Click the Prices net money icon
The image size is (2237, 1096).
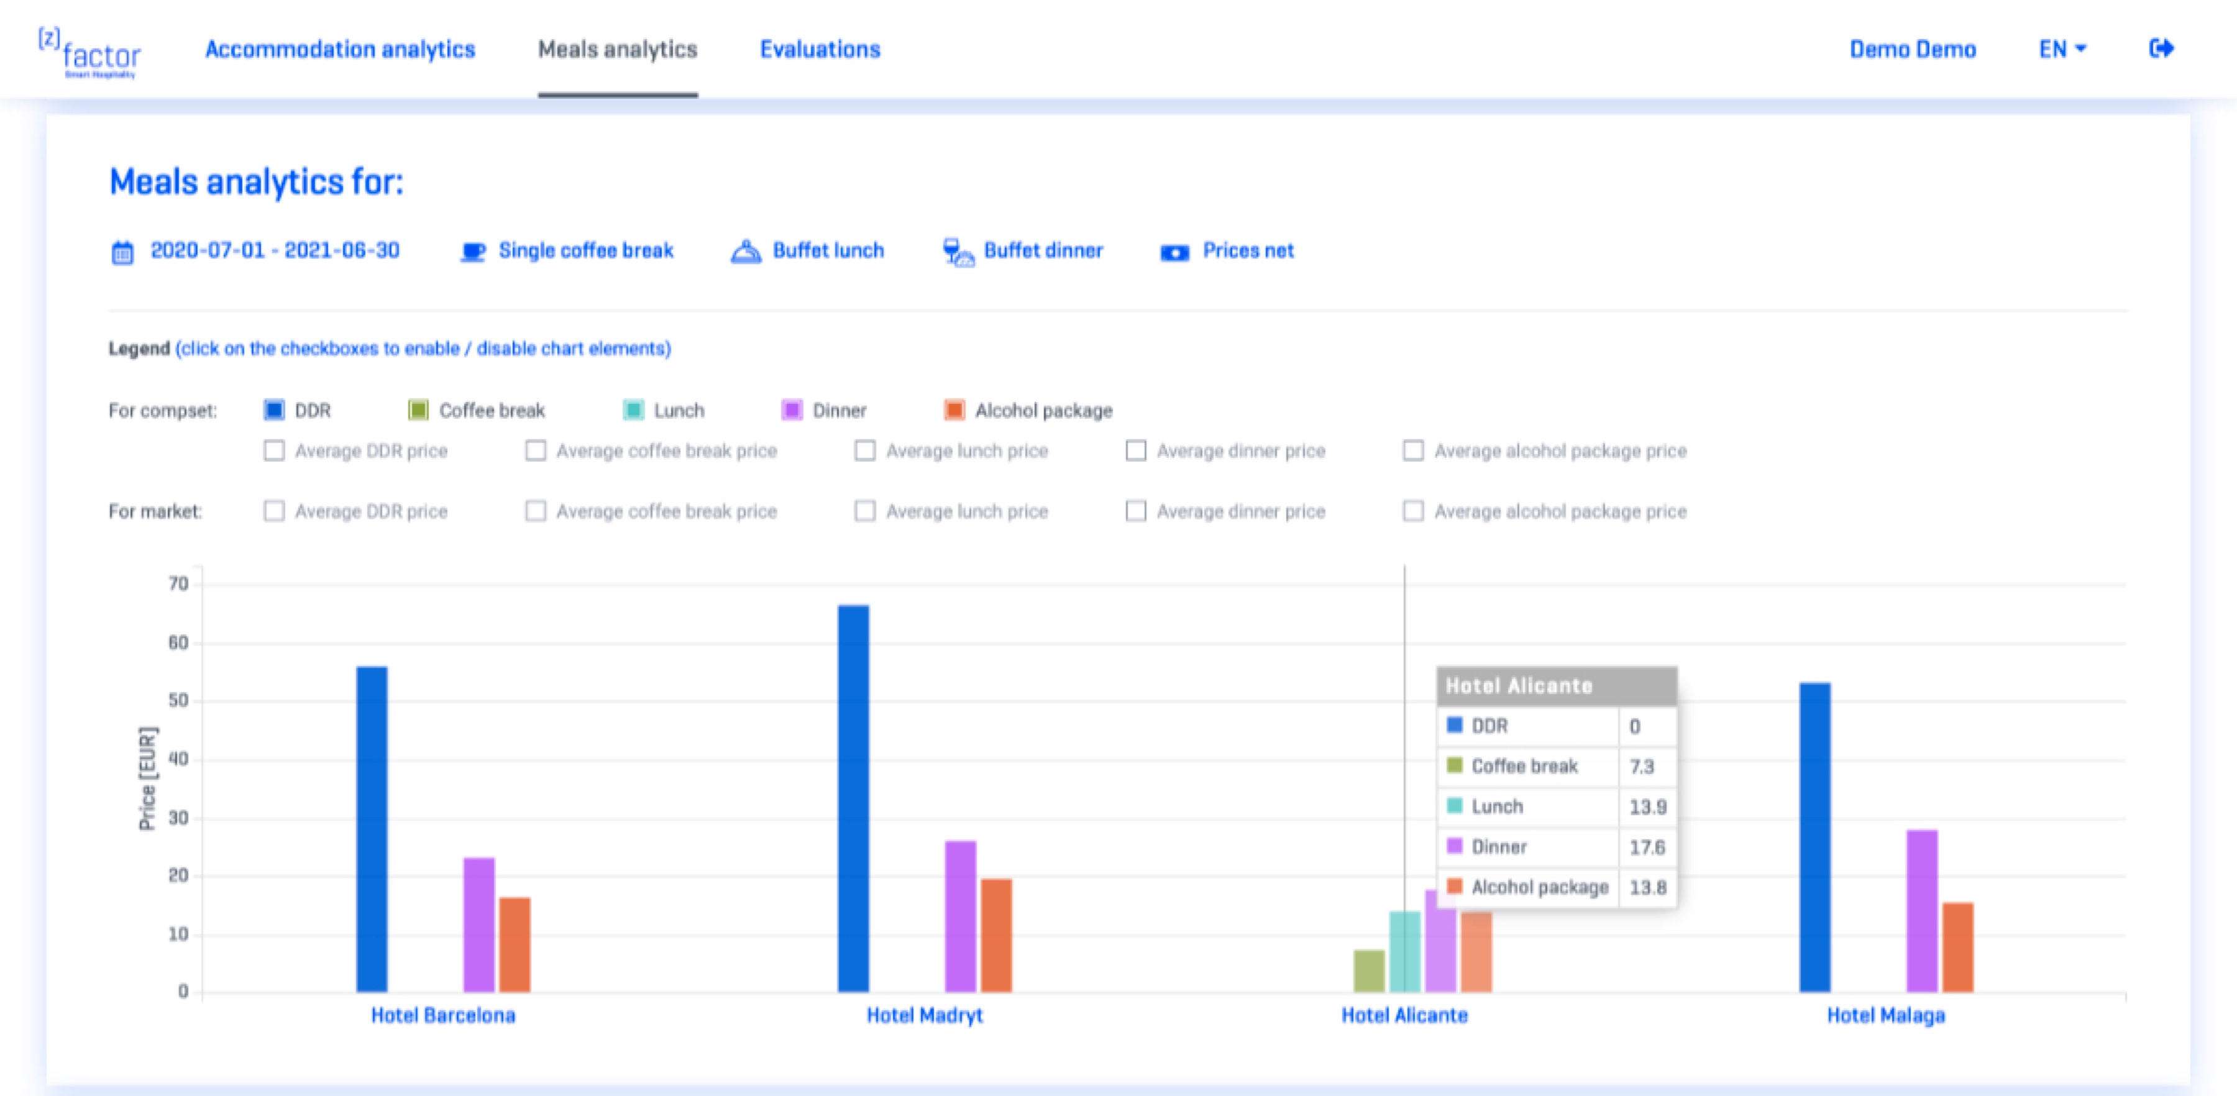click(x=1174, y=253)
